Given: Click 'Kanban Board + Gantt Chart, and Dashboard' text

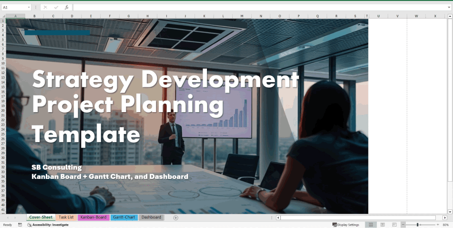Looking at the screenshot, I should [110, 176].
